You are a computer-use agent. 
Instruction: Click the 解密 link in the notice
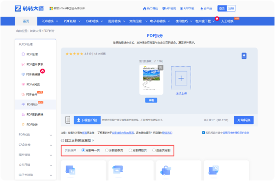(84, 132)
